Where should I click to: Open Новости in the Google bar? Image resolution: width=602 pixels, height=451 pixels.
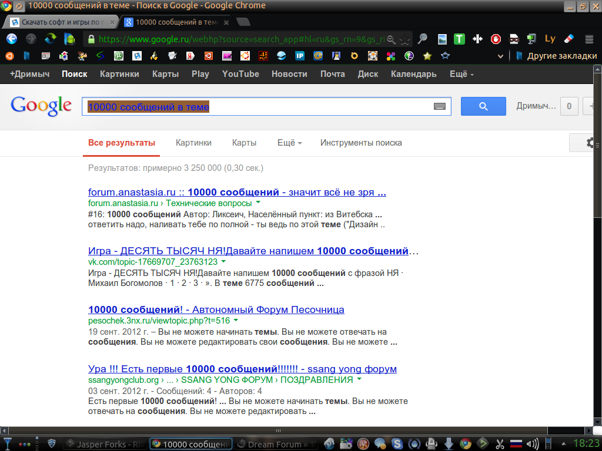coord(289,74)
